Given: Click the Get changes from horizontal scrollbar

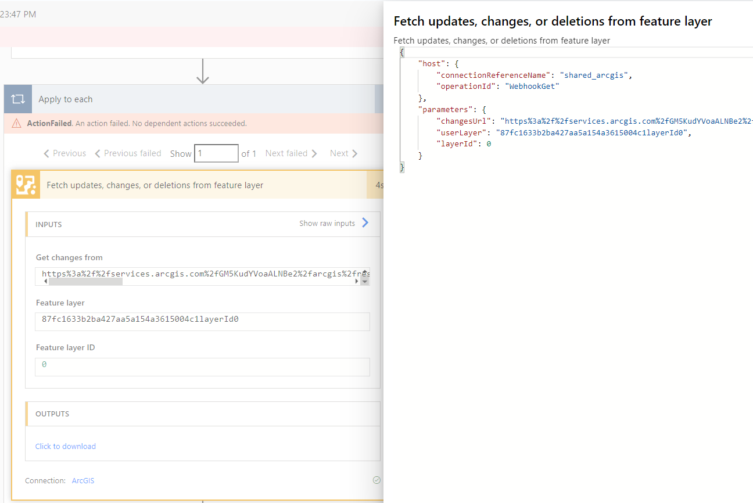Looking at the screenshot, I should 85,281.
